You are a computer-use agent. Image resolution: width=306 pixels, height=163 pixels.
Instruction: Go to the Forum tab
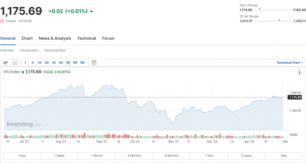[108, 38]
